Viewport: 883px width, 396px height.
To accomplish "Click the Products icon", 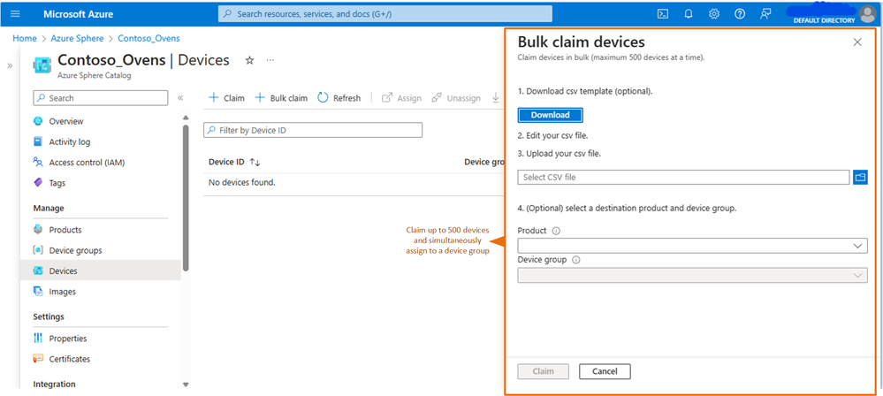I will coord(38,230).
